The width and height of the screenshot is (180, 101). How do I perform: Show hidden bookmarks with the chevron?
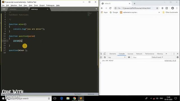pos(159,12)
